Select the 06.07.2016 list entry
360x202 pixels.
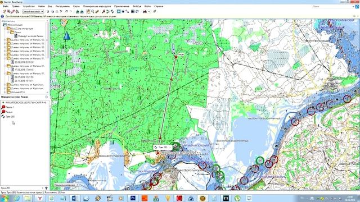pos(24,77)
